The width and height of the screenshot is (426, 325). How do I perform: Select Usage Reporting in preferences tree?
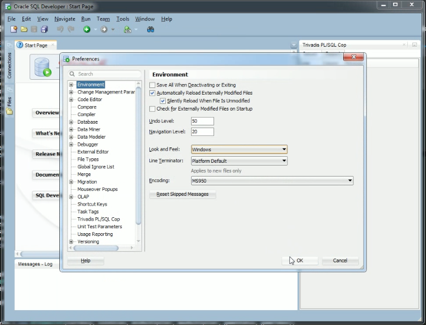click(x=95, y=234)
